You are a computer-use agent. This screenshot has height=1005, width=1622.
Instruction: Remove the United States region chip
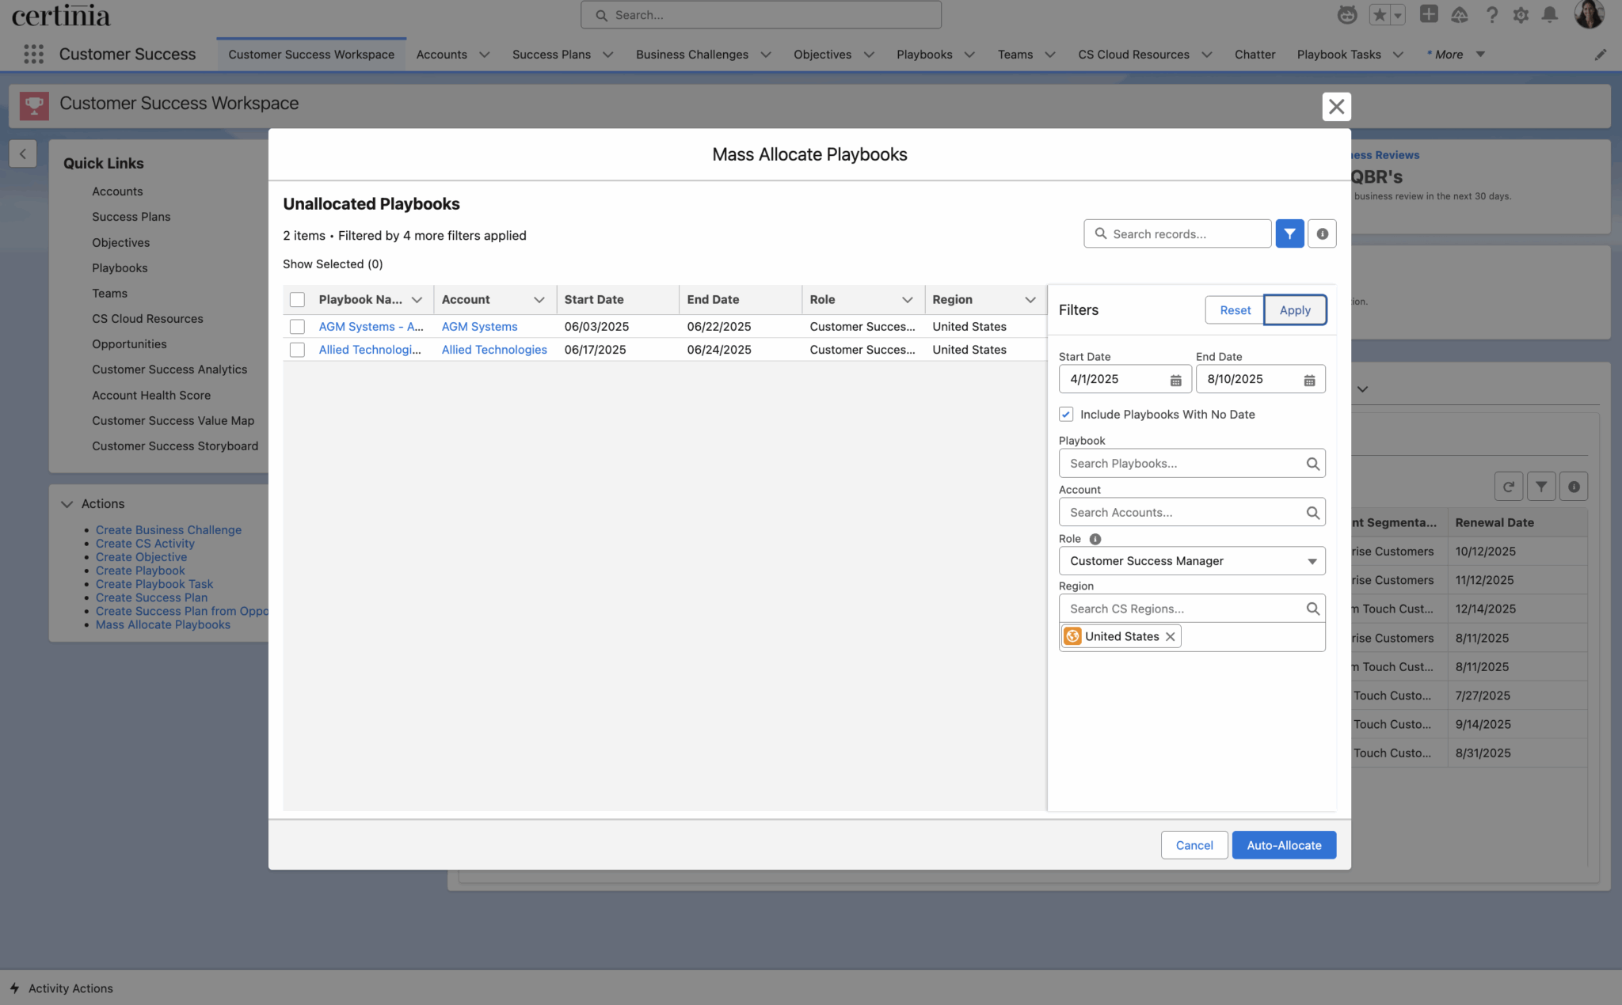coord(1170,636)
